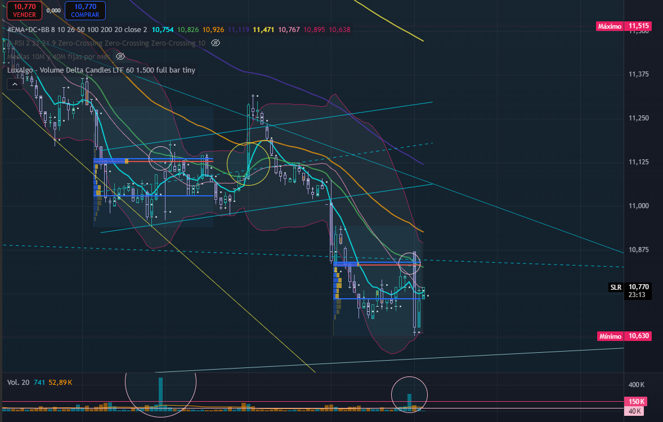Select the yellow circle drawing on the chart

(248, 164)
